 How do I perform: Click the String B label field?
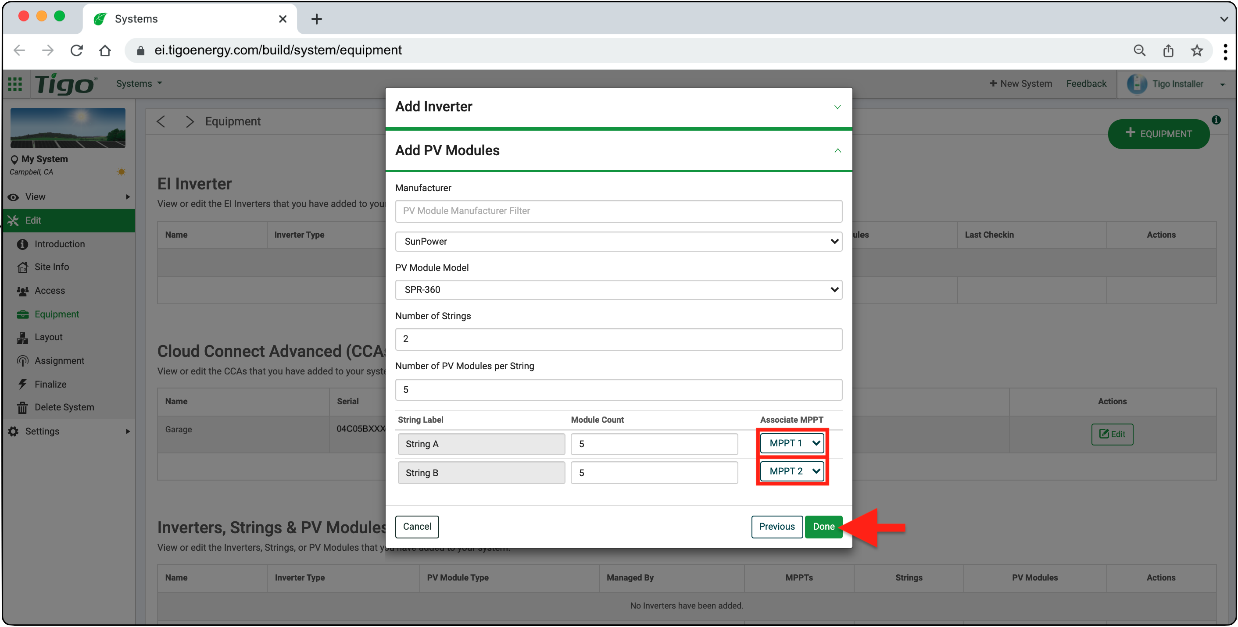[481, 472]
